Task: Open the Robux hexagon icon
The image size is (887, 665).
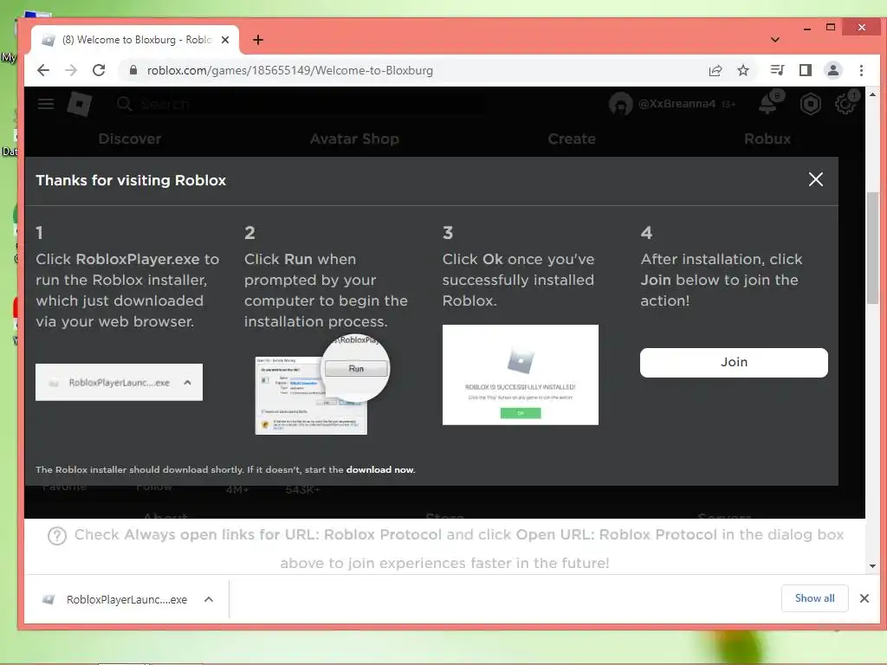Action: 811,104
